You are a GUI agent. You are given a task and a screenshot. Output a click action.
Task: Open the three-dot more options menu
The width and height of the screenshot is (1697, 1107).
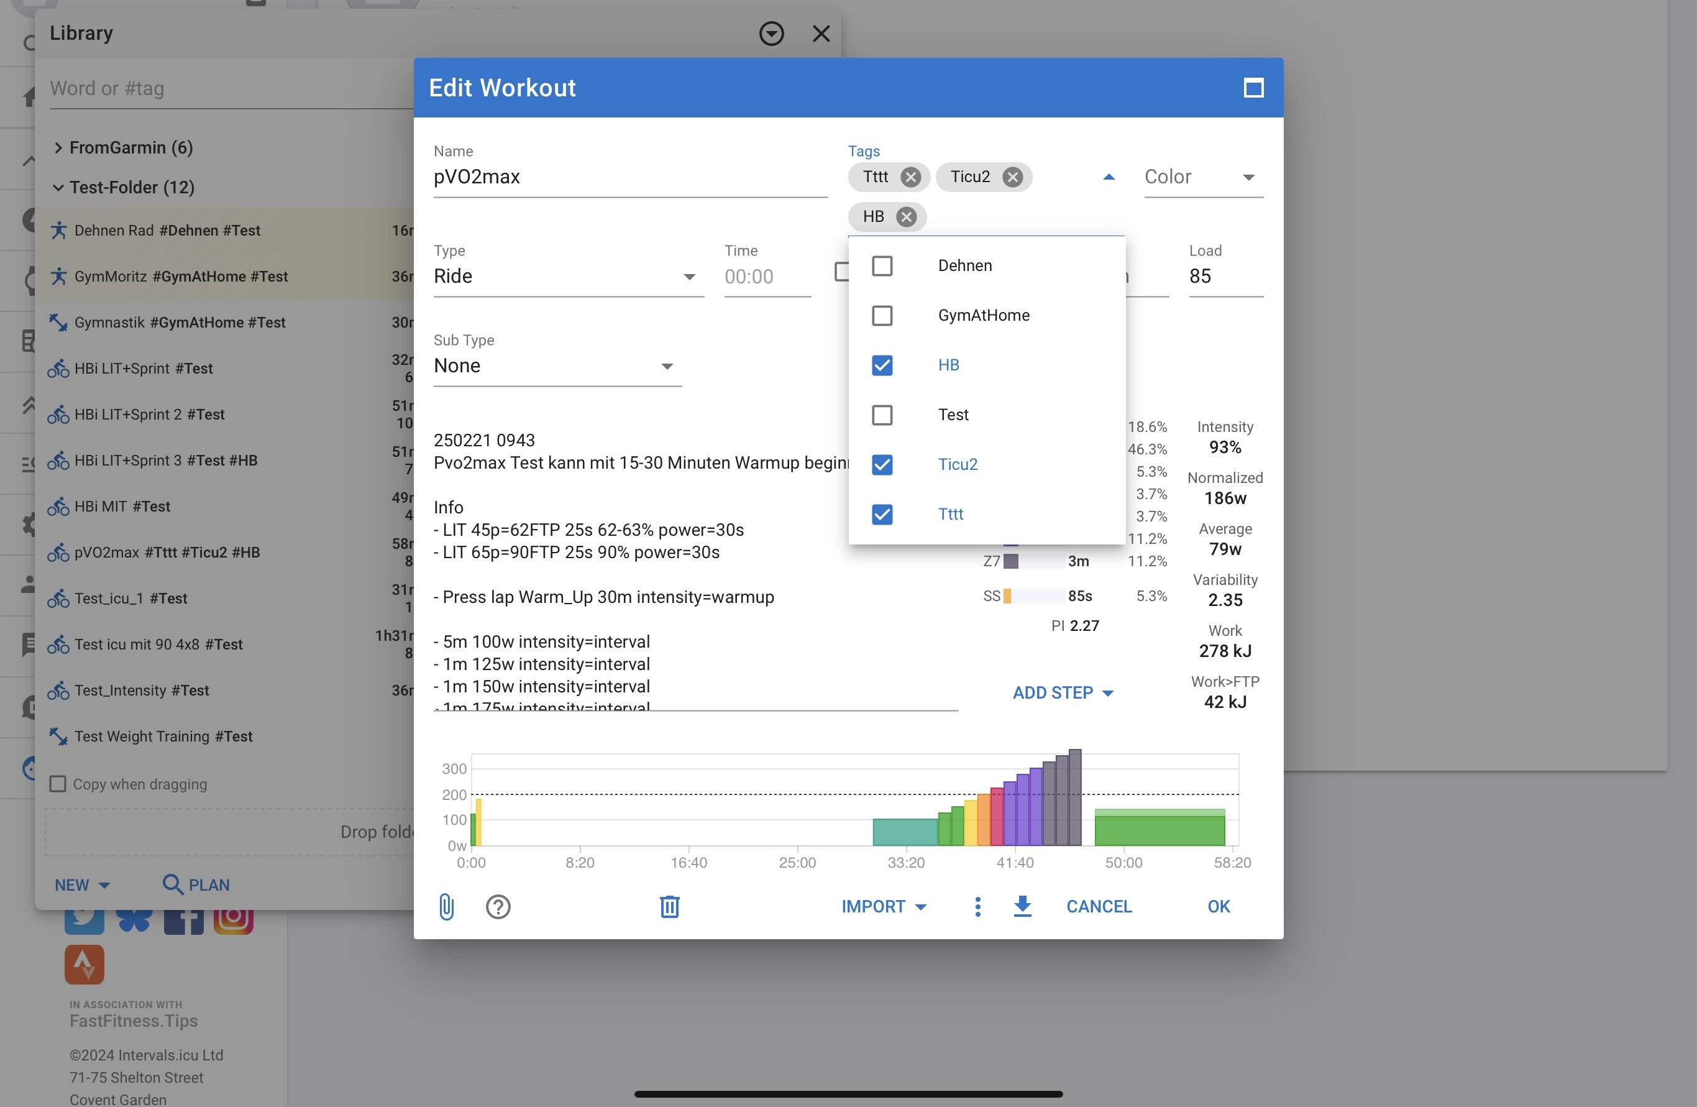pyautogui.click(x=977, y=907)
